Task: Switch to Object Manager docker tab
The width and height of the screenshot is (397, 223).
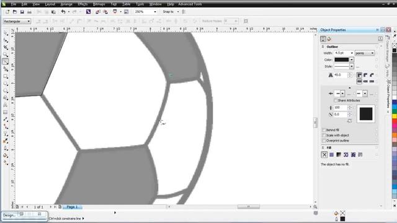Action: [387, 50]
